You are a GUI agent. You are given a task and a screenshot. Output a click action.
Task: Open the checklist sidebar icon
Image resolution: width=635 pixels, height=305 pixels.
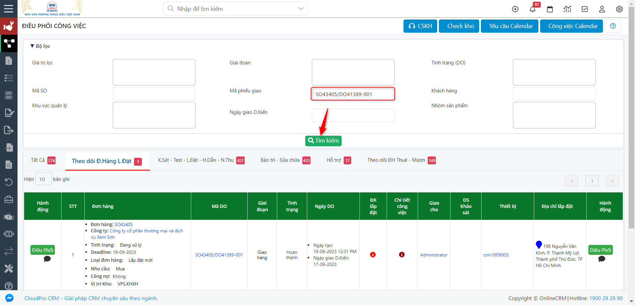[x=9, y=78]
